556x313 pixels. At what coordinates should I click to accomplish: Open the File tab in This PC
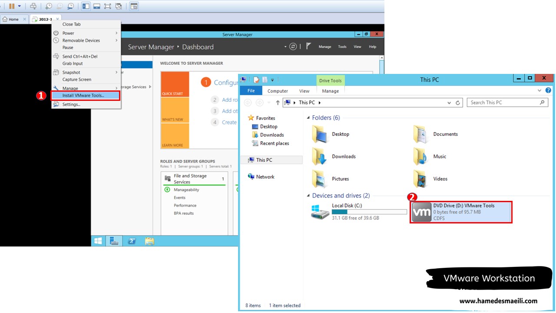pos(251,91)
